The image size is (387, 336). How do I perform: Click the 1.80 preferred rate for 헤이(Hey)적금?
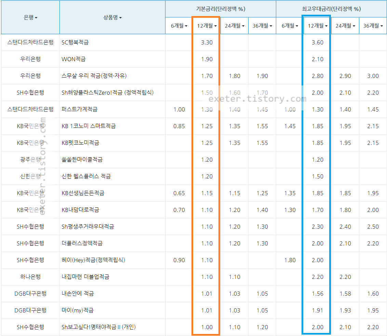pyautogui.click(x=290, y=260)
